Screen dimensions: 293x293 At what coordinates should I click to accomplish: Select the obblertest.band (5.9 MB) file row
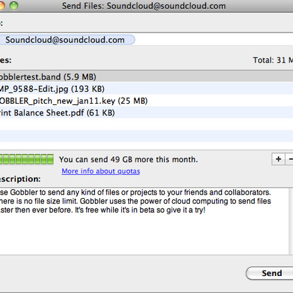pos(146,77)
